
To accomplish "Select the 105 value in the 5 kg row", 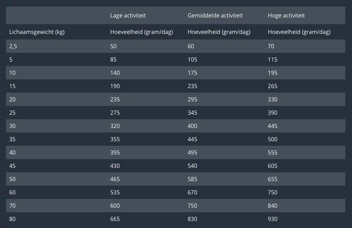I will (x=192, y=59).
